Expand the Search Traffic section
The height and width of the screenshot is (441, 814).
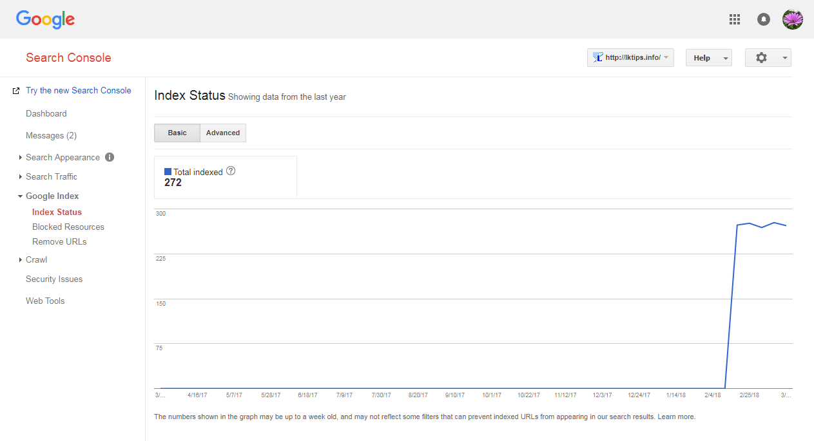52,176
